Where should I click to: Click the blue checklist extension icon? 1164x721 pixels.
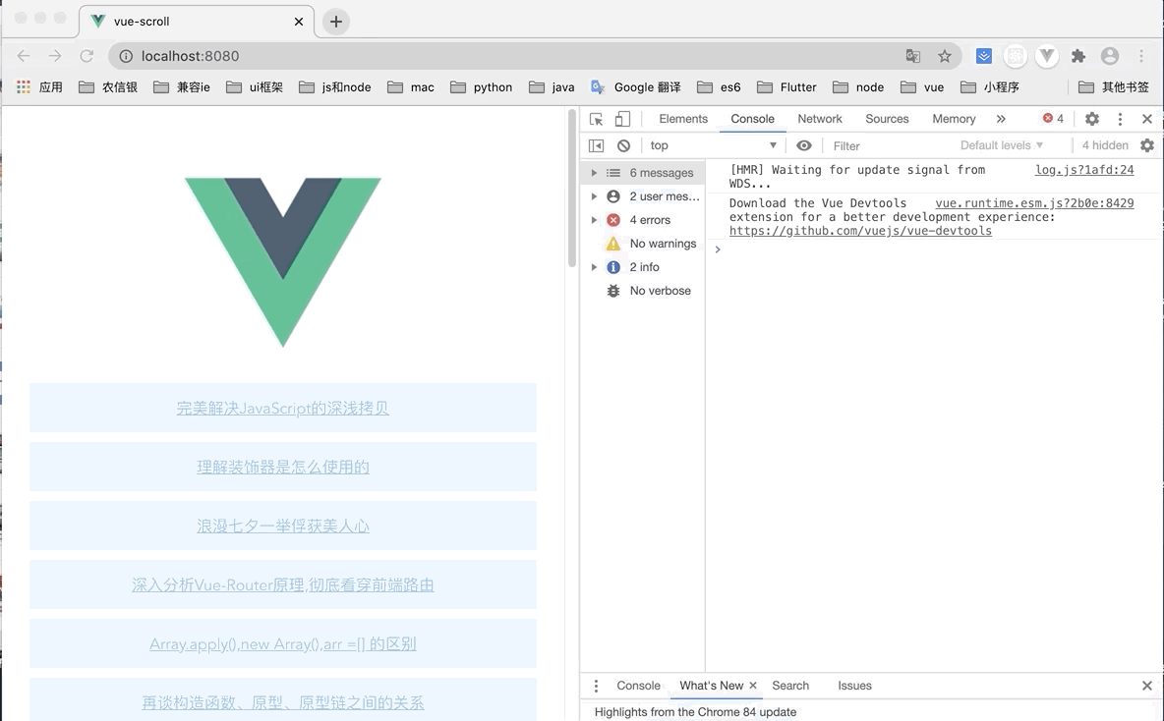point(984,56)
